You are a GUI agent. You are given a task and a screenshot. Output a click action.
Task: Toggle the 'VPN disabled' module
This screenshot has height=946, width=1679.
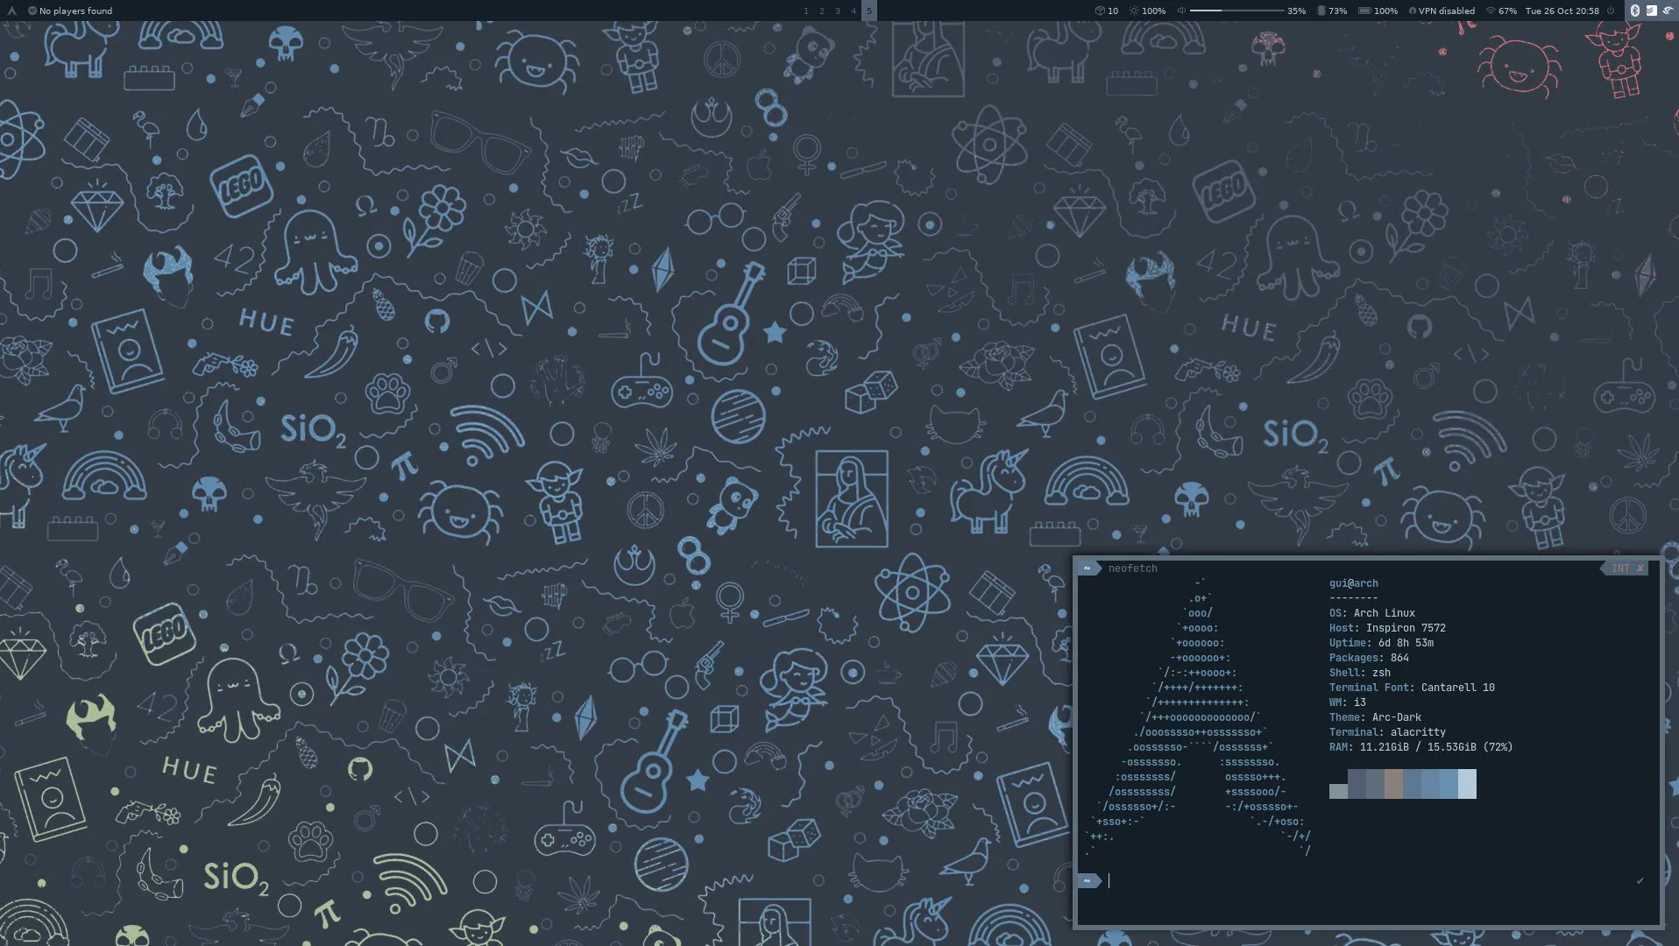click(1442, 11)
